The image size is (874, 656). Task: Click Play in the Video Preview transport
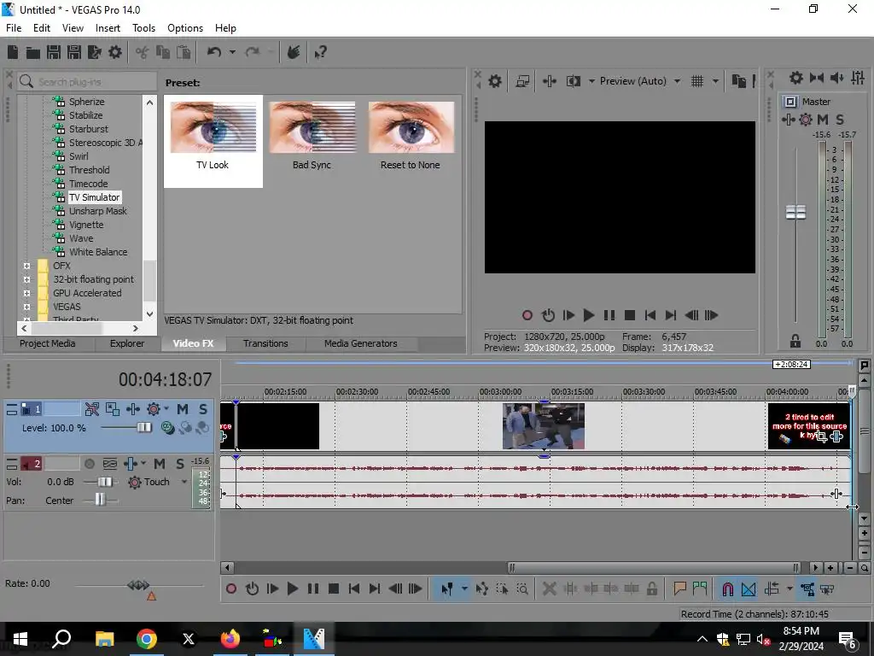tap(588, 315)
